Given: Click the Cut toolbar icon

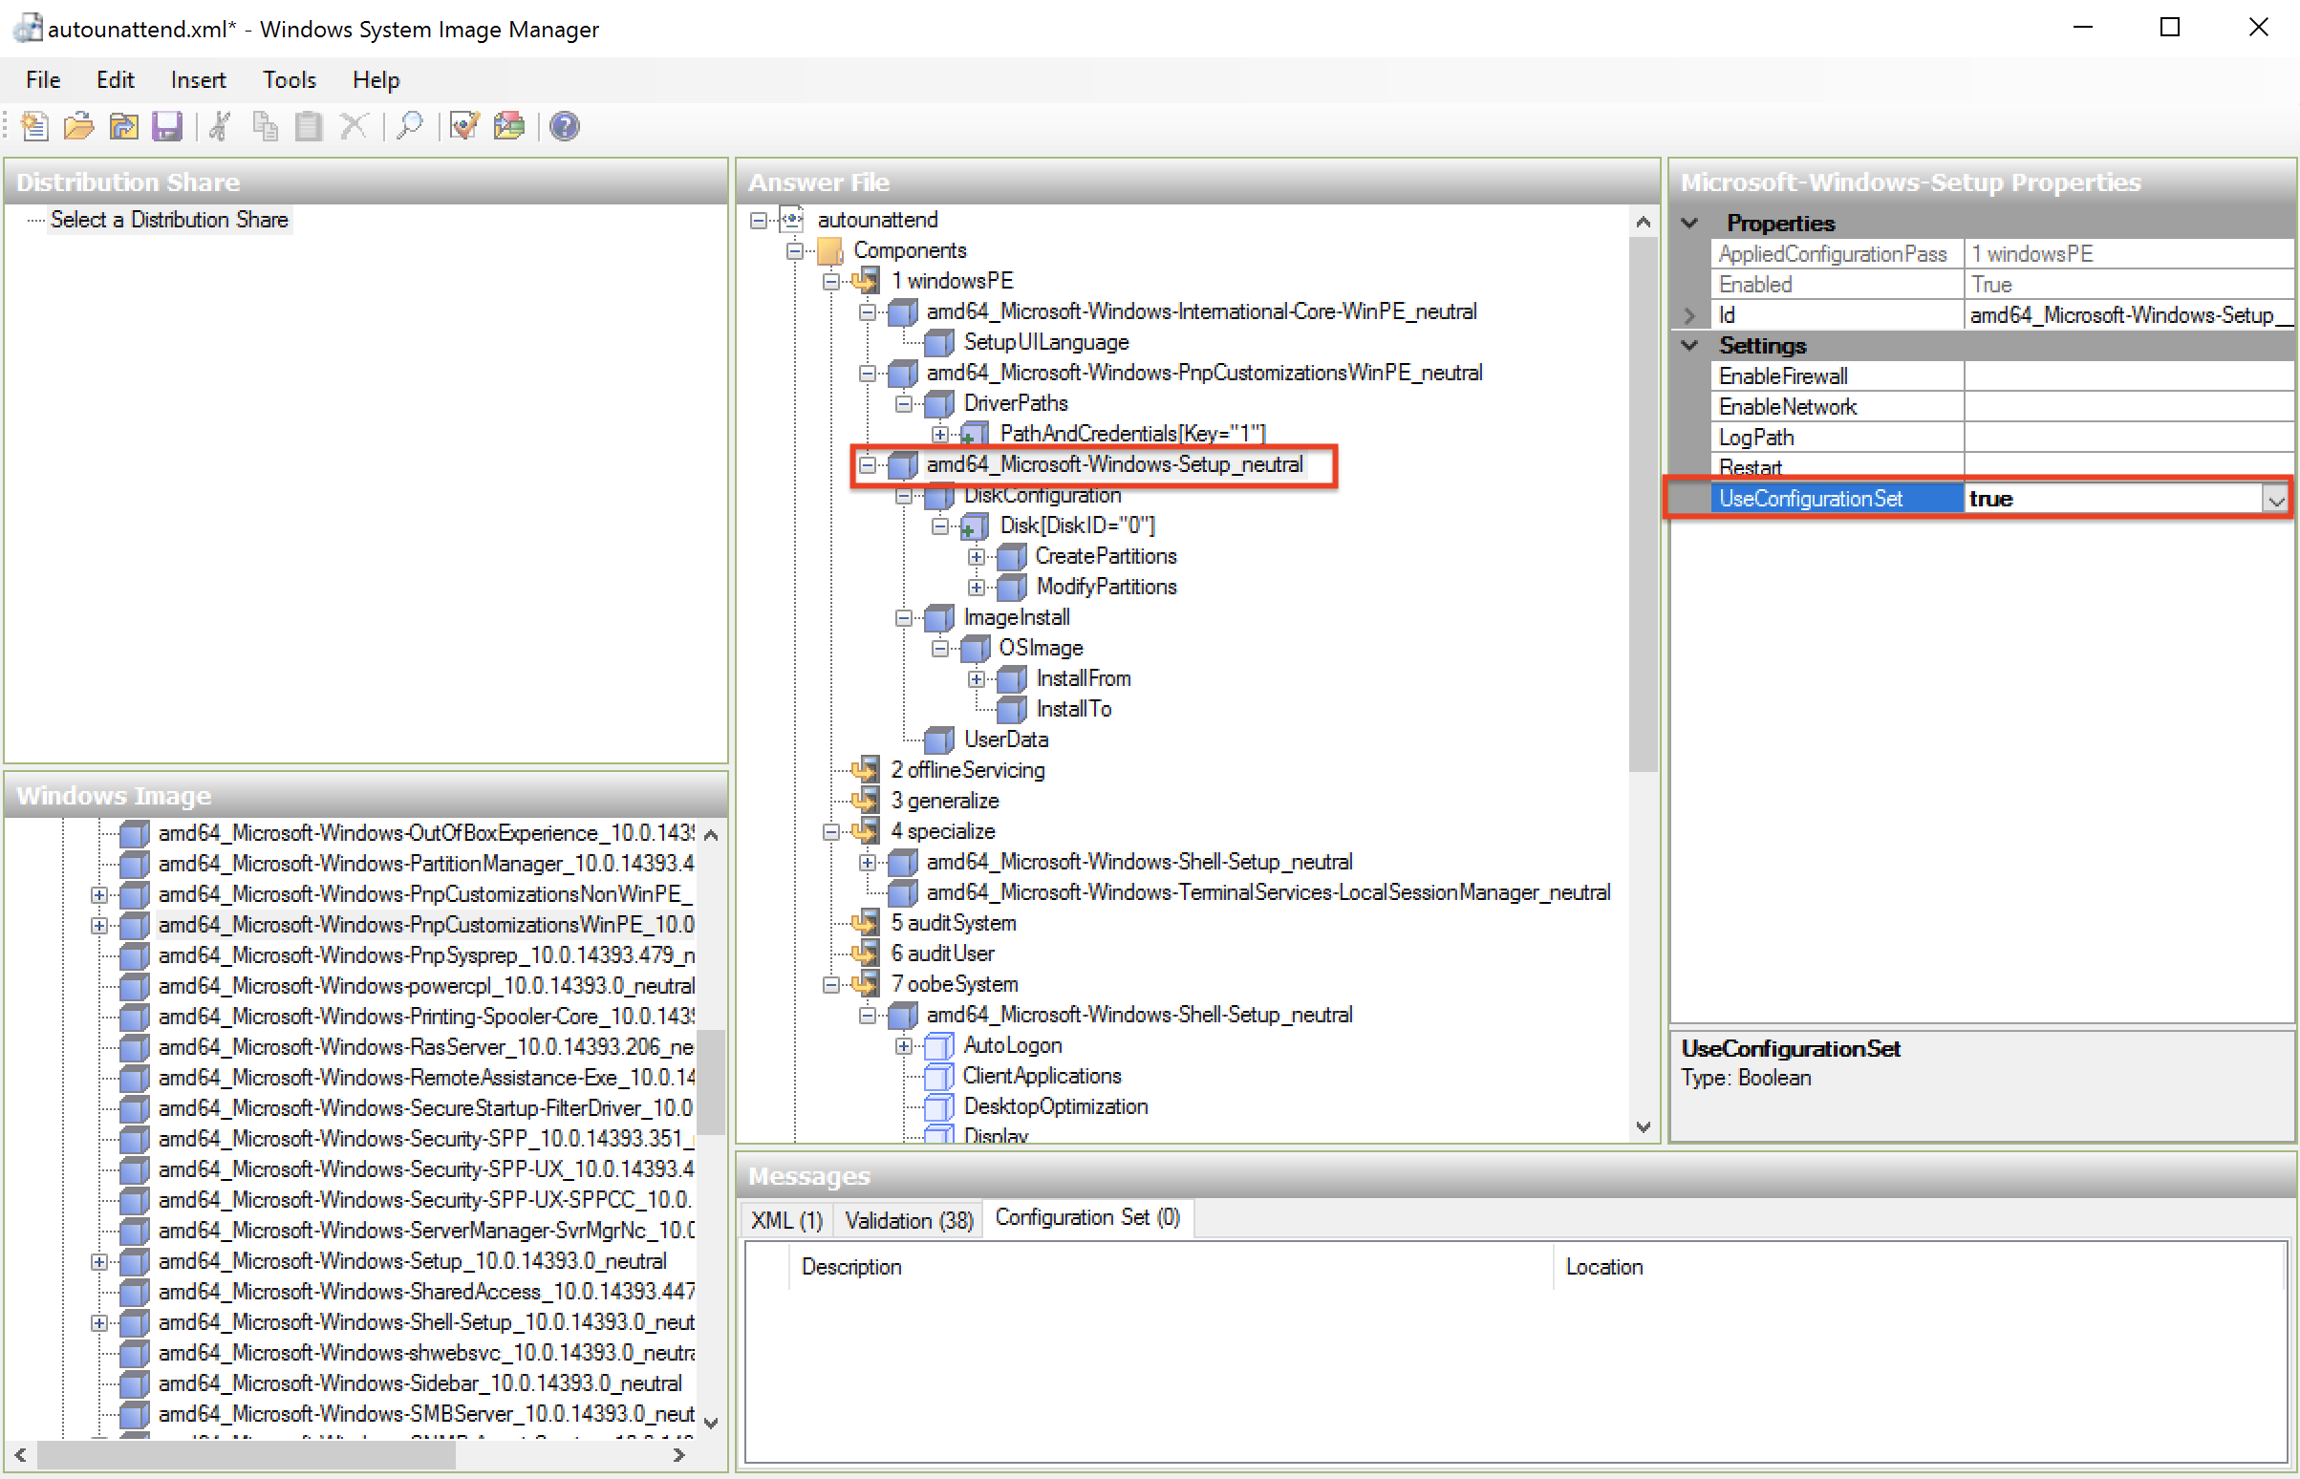Looking at the screenshot, I should [x=220, y=124].
